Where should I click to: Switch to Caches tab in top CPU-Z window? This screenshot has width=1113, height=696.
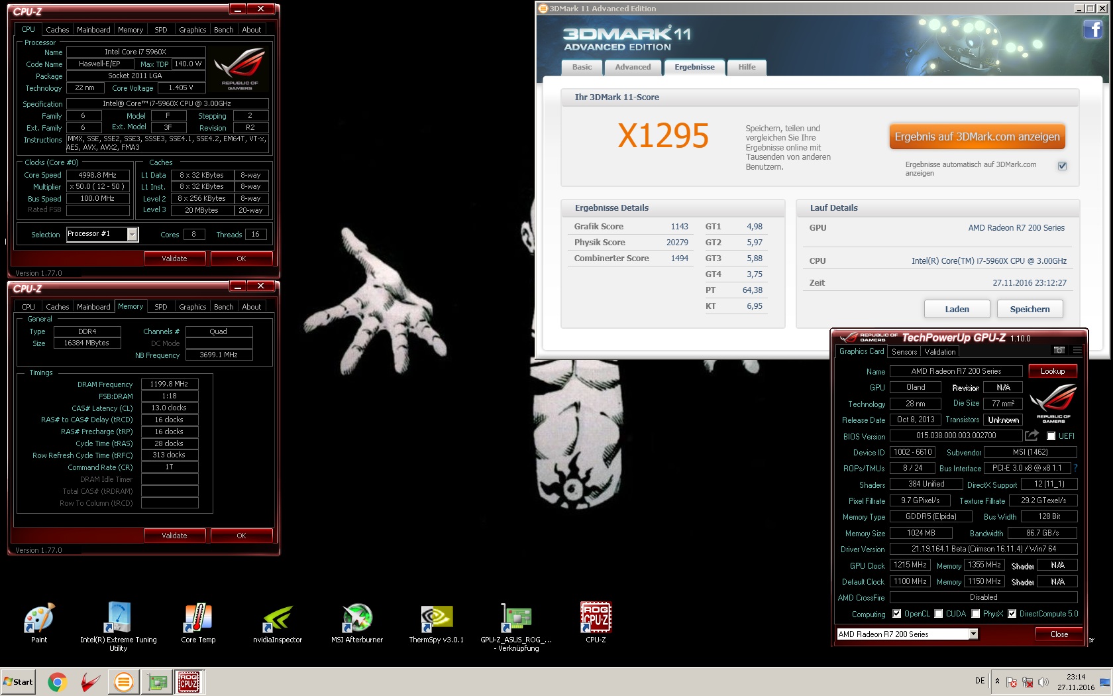tap(57, 30)
